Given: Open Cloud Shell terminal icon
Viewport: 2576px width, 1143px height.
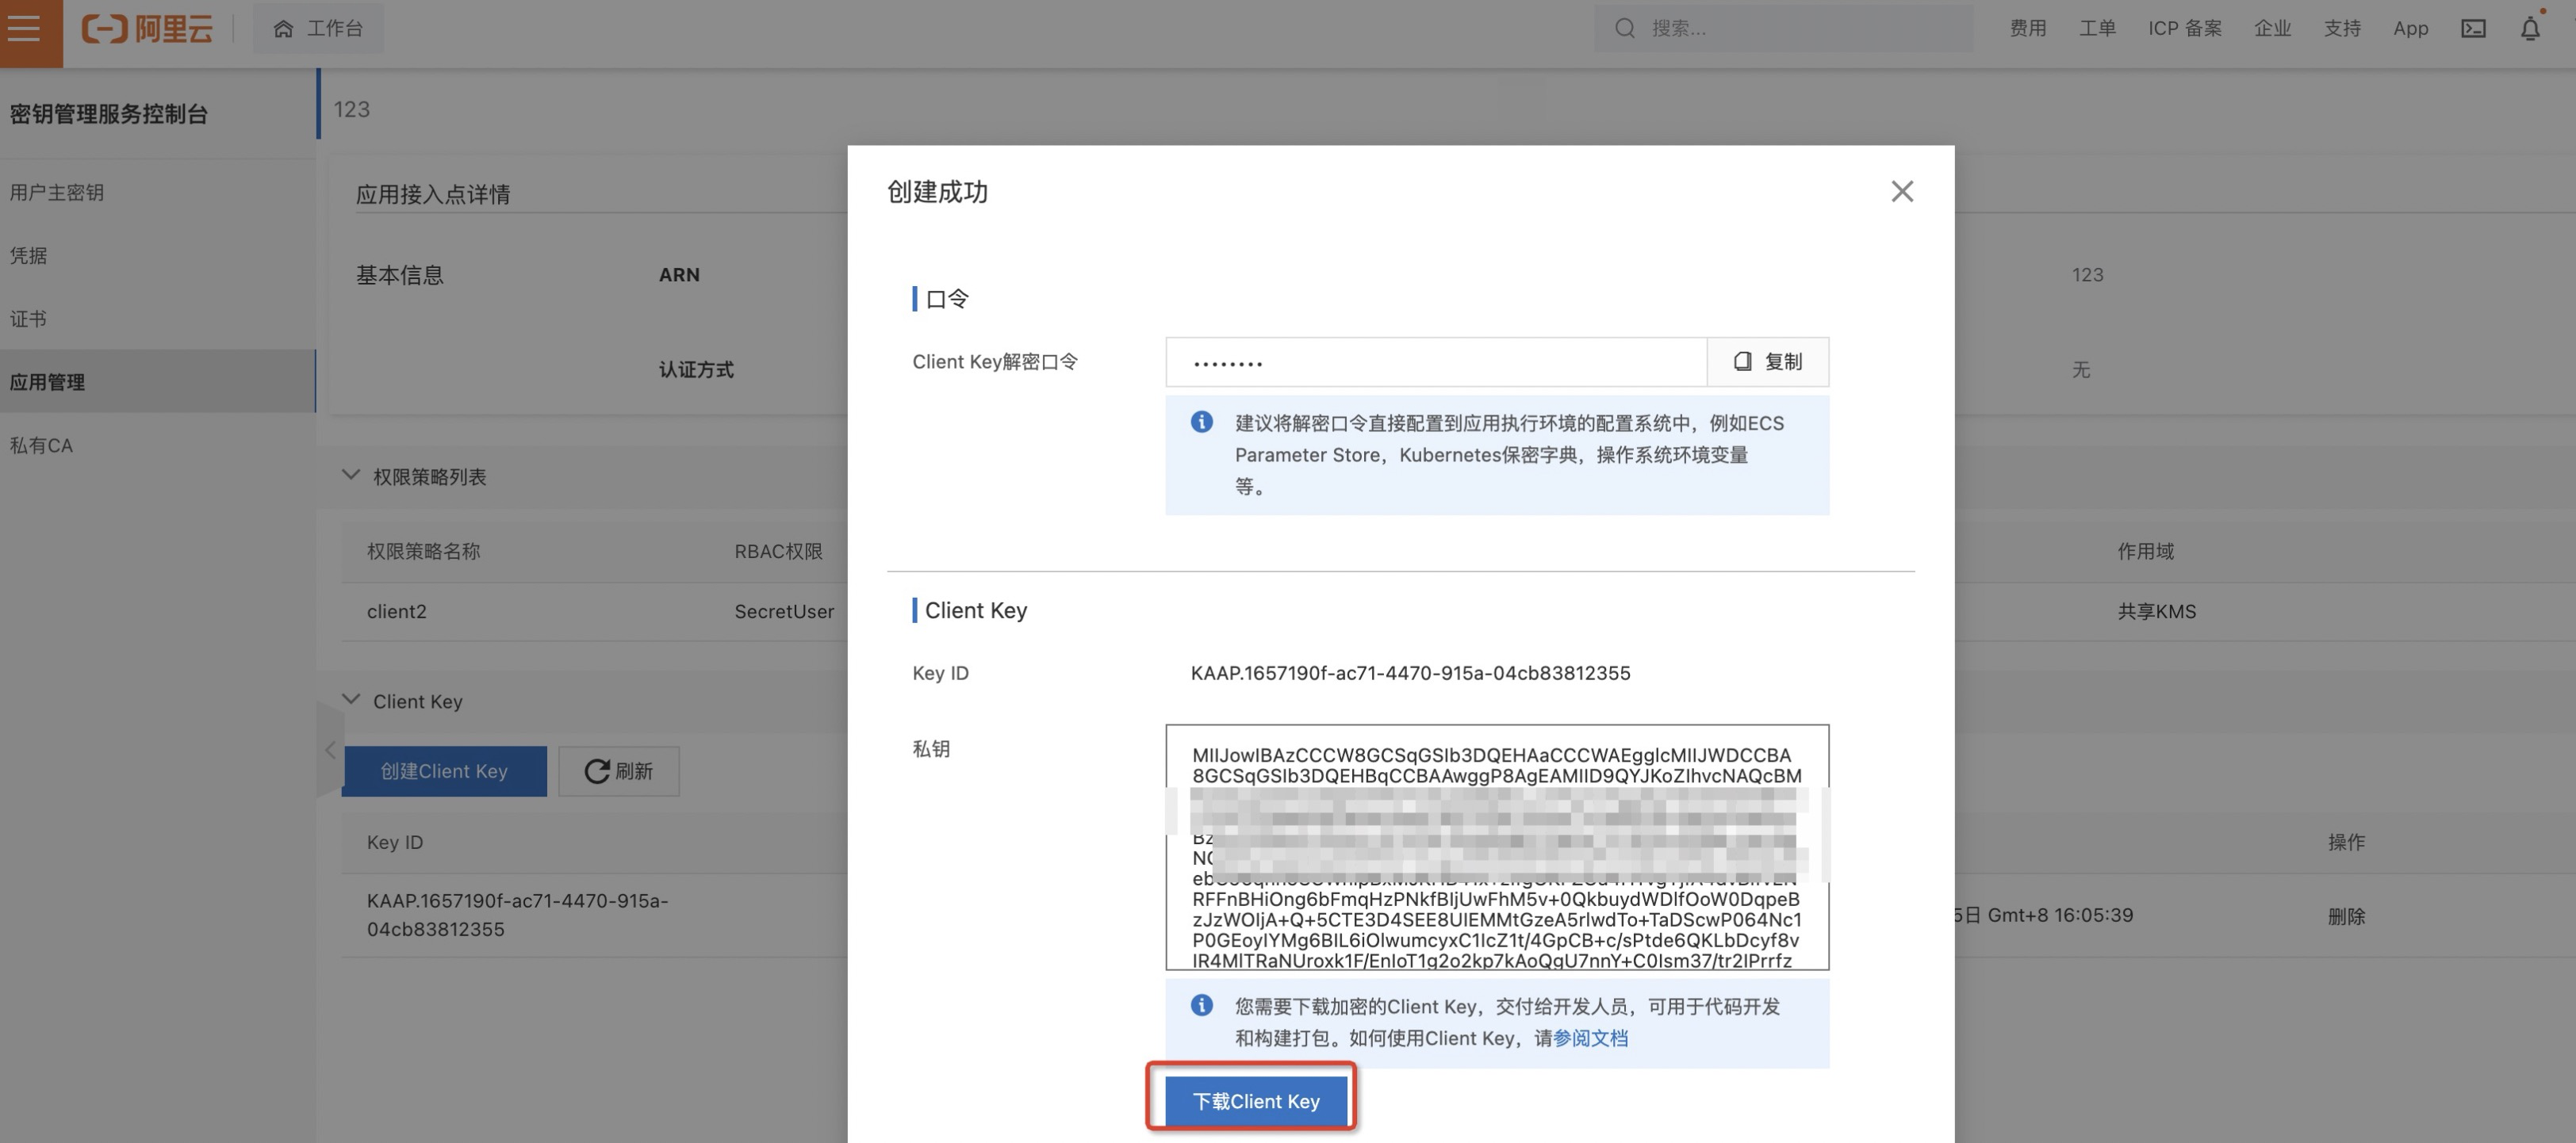Looking at the screenshot, I should 2473,28.
